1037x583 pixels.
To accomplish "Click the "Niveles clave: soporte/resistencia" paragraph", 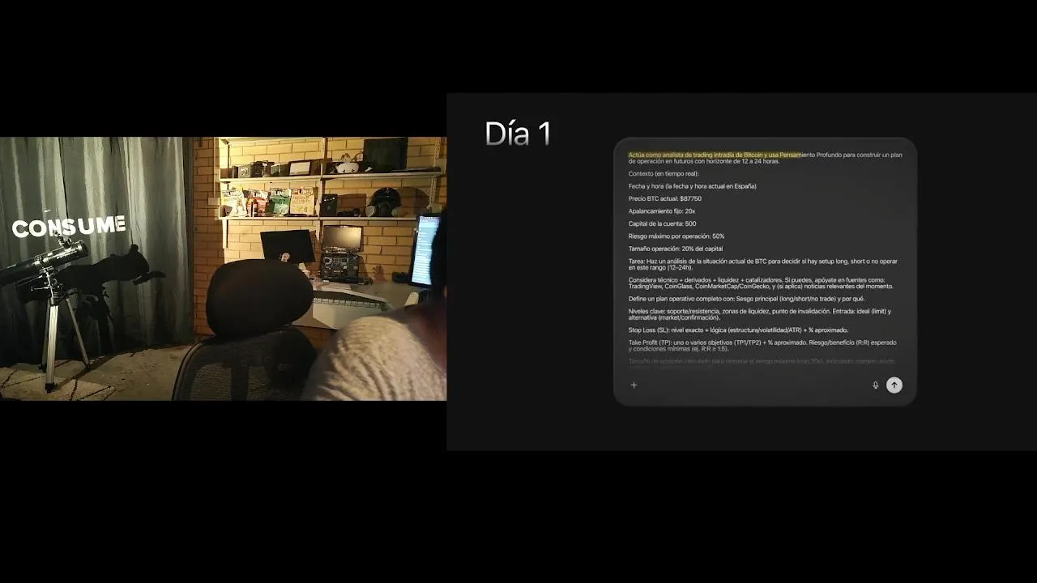I will (760, 314).
